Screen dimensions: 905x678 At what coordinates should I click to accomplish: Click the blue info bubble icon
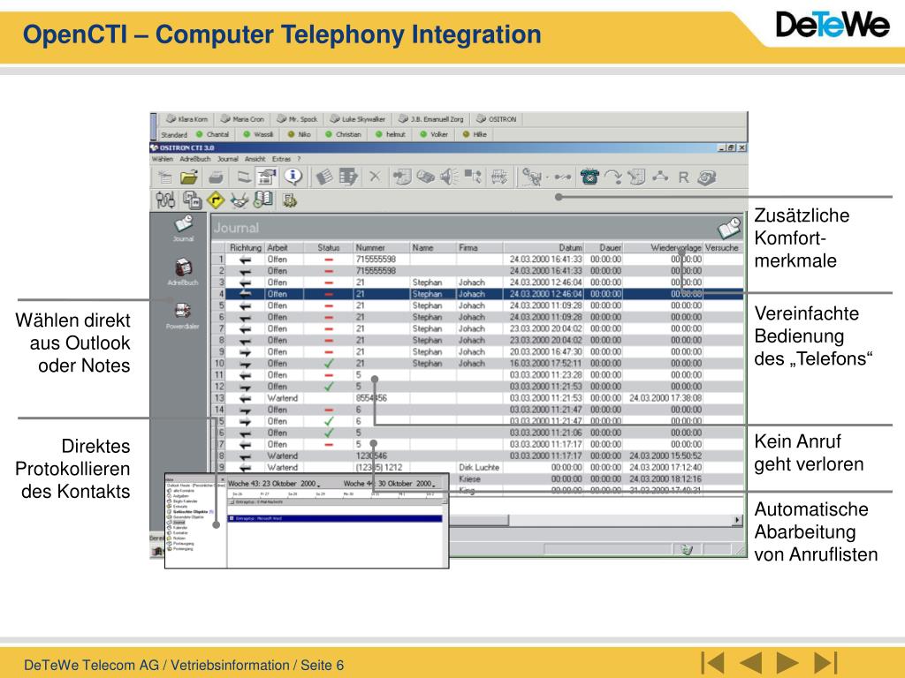pyautogui.click(x=293, y=177)
